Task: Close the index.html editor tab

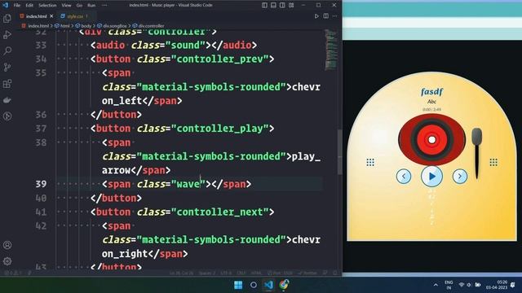Action: coord(51,16)
